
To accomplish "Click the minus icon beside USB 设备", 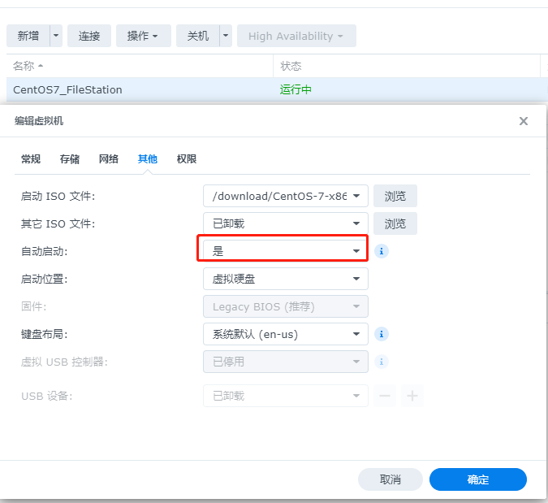I will tap(385, 396).
